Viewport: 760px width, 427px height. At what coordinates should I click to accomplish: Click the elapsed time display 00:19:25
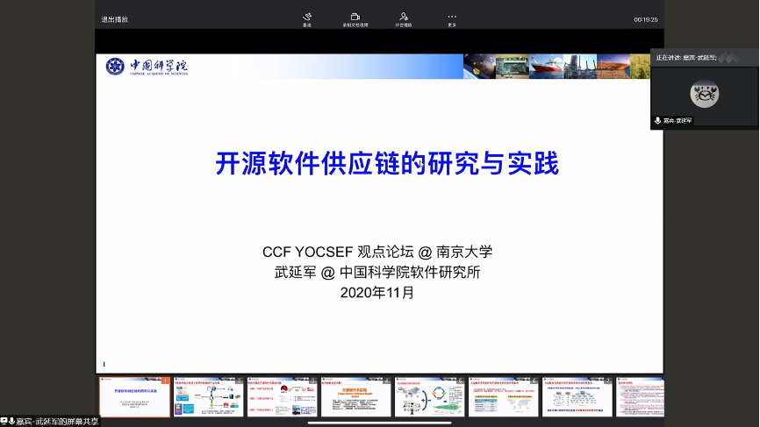pos(646,20)
